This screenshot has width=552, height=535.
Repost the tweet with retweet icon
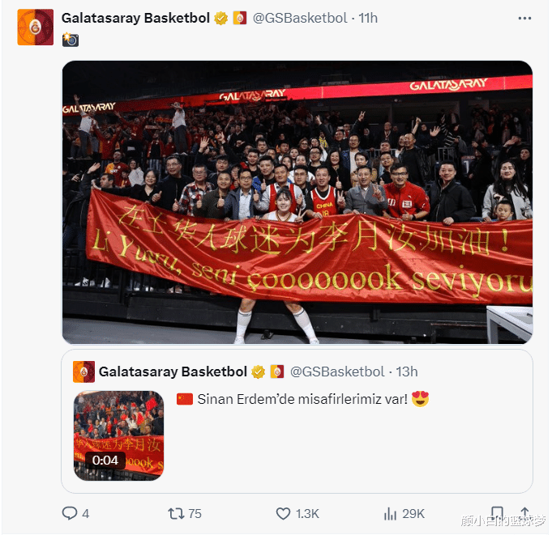tap(176, 514)
